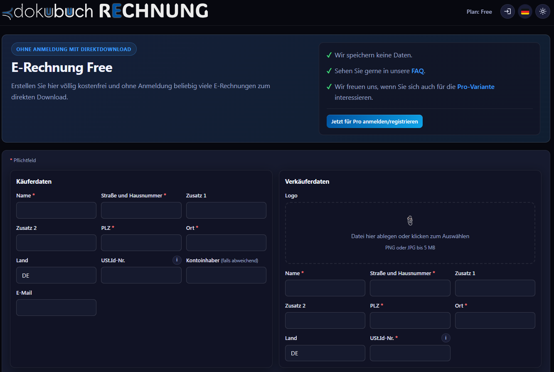Screen dimensions: 554x372
Task: Click the Verkäuferdaten heading
Action: pyautogui.click(x=307, y=182)
